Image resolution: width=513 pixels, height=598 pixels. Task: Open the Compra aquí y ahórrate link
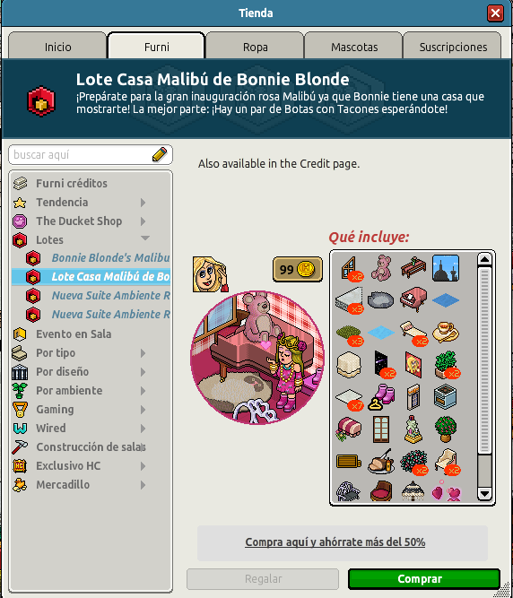click(x=335, y=542)
